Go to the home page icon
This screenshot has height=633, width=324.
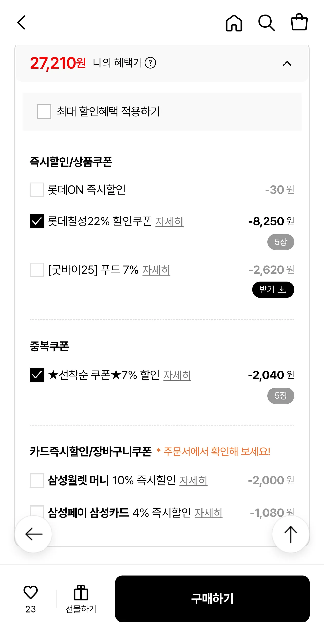234,23
